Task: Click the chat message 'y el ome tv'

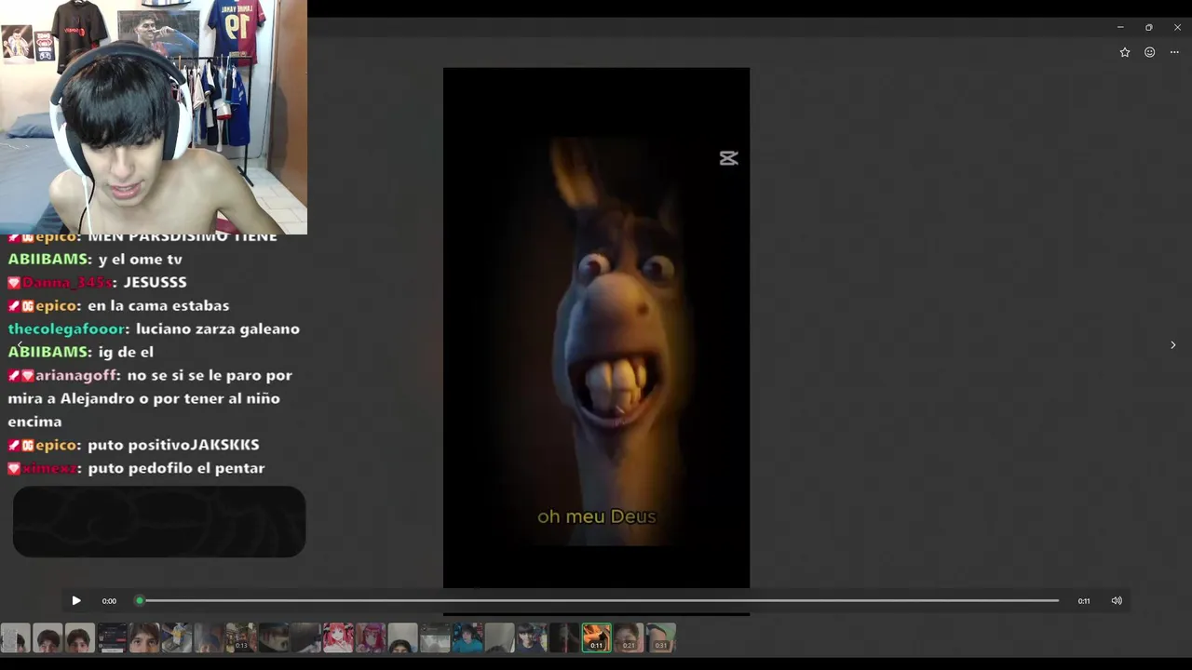Action: [x=140, y=260]
